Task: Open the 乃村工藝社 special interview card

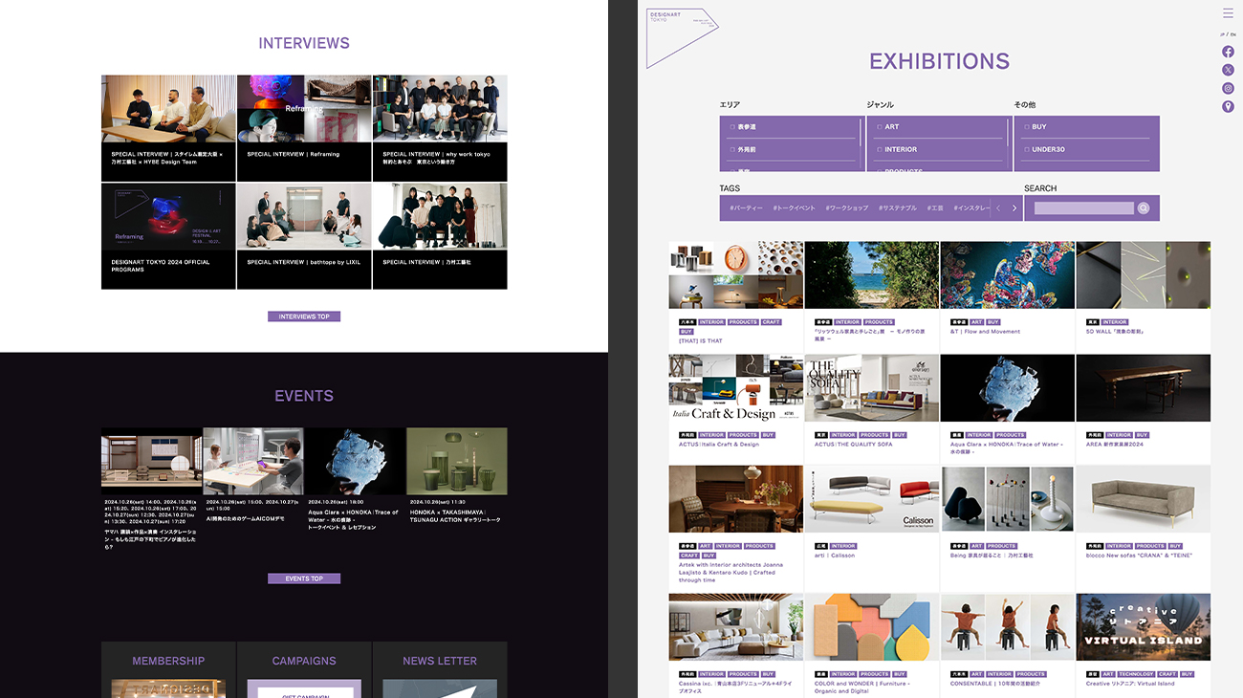Action: 440,236
